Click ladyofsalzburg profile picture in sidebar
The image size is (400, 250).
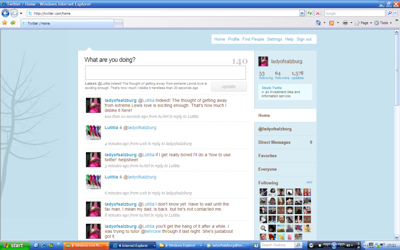click(263, 61)
